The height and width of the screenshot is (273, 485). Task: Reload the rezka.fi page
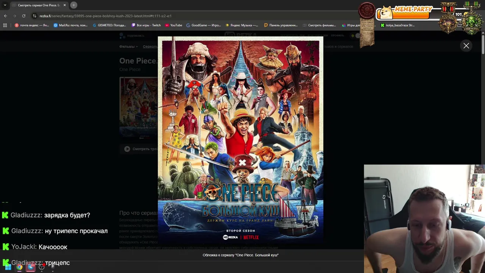point(23,16)
